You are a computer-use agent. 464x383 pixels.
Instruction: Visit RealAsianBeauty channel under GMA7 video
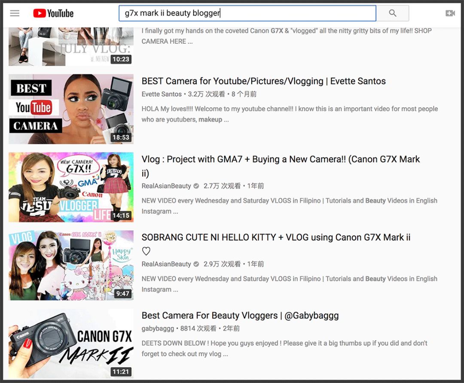point(166,186)
